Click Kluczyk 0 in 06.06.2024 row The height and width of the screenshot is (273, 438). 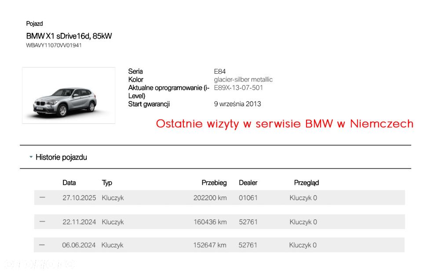pyautogui.click(x=303, y=245)
